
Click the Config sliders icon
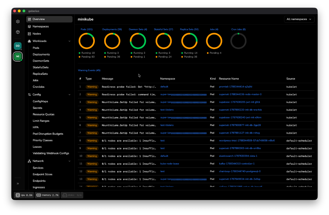coord(29,95)
